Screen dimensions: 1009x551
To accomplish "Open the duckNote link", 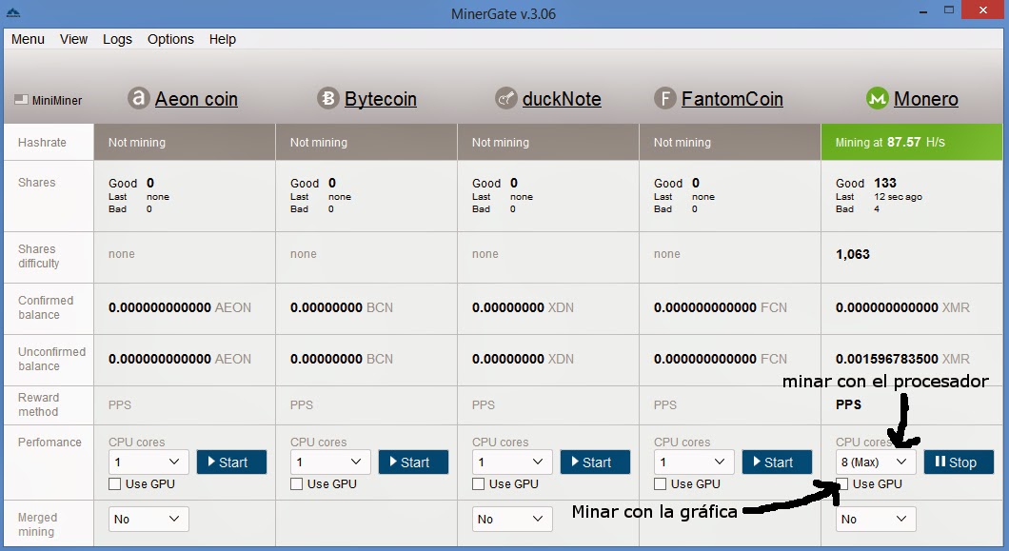I will (562, 99).
